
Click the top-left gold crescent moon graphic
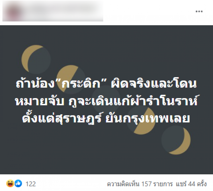36,59
